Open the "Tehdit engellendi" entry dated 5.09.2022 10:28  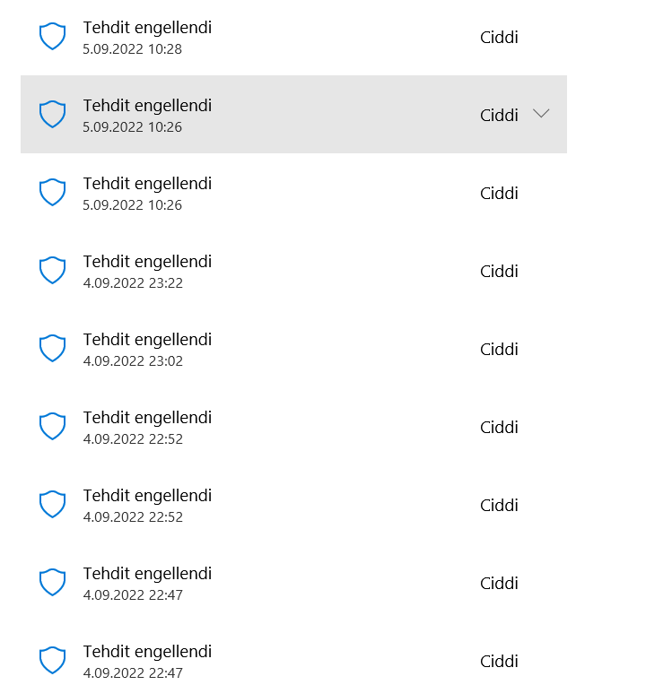147,28
